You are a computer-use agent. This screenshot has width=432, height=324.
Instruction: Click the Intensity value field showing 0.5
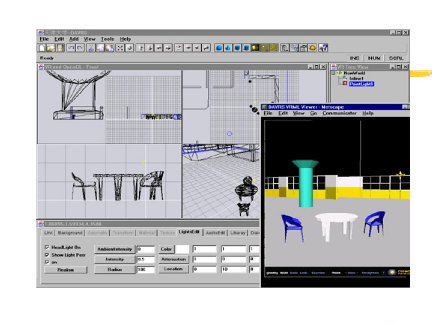pos(146,259)
